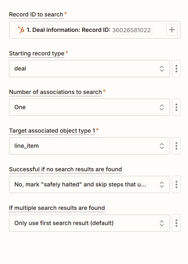This screenshot has height=264, width=188.
Task: Click the HubSpot icon in the Record ID pill
Action: pyautogui.click(x=21, y=30)
